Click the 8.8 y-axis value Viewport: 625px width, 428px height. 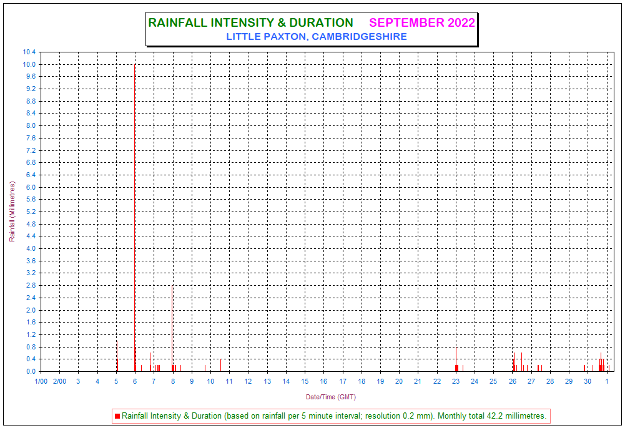coord(31,101)
